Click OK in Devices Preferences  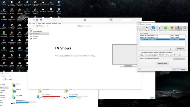coord(175,69)
